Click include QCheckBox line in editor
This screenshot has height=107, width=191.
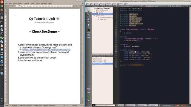pos(130,22)
